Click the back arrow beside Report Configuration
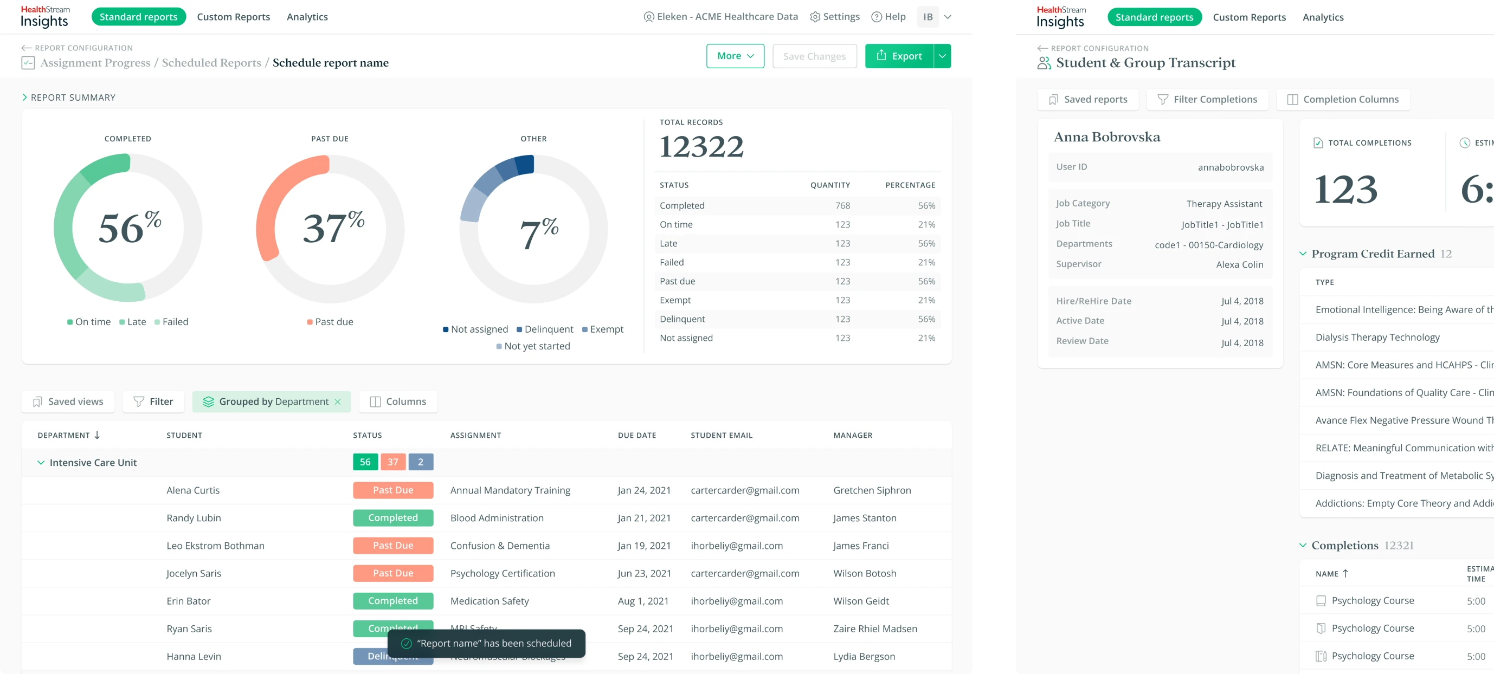Screen dimensions: 1494x674 [x=26, y=48]
